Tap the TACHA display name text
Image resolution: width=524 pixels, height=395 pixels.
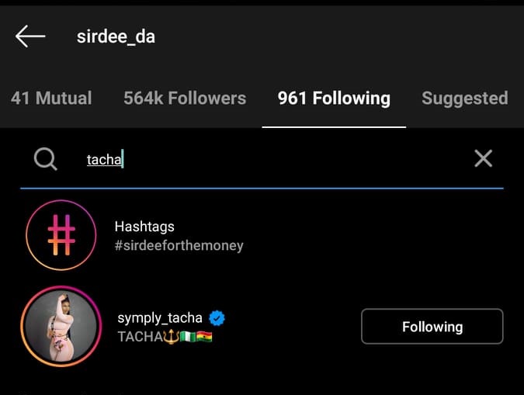[x=141, y=337]
